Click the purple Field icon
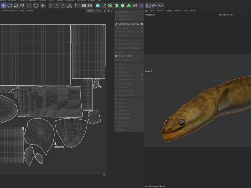Viewport: 251px width, 188px height. click(x=142, y=6)
